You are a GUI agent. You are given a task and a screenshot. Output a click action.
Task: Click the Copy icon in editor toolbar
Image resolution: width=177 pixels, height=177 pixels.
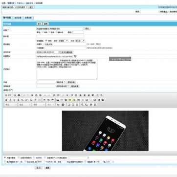click(x=28, y=95)
